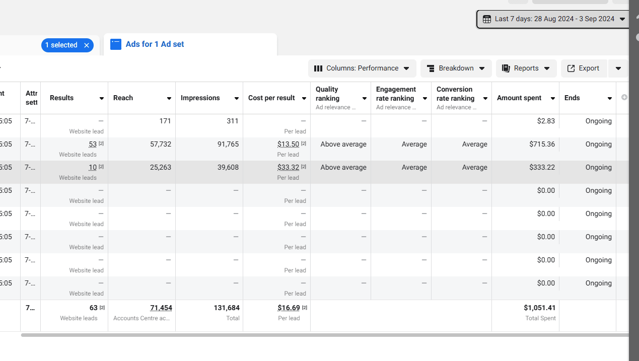639x361 pixels.
Task: Expand export options arrow beside Export
Action: [618, 68]
